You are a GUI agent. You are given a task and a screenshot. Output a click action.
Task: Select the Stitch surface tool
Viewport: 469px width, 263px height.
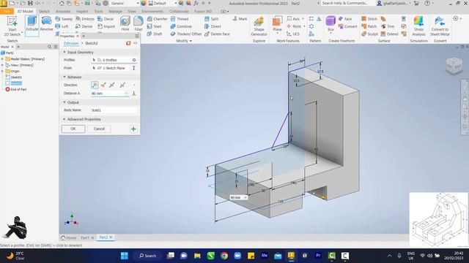coord(369,19)
